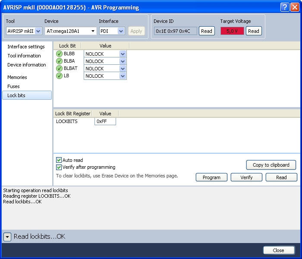
Task: Click the Program button
Action: (211, 177)
